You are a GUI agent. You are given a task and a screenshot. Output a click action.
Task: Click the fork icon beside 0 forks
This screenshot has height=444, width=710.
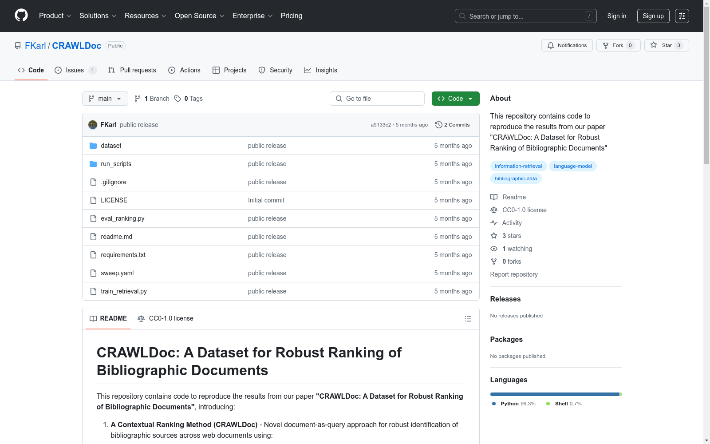click(494, 262)
